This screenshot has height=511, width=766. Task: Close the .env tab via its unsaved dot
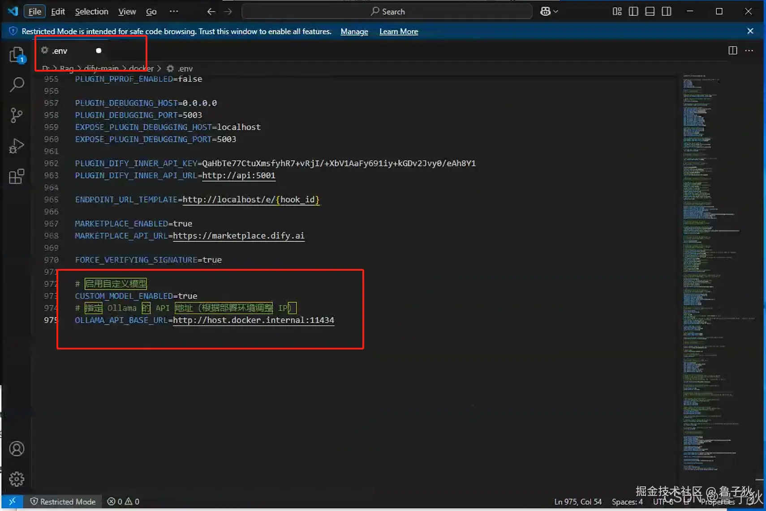pyautogui.click(x=99, y=51)
